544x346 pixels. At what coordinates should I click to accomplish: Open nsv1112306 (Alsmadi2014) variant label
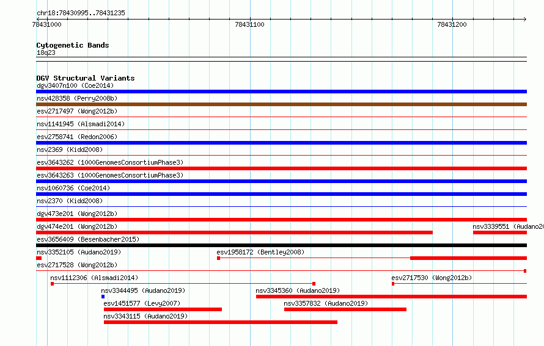(94, 278)
